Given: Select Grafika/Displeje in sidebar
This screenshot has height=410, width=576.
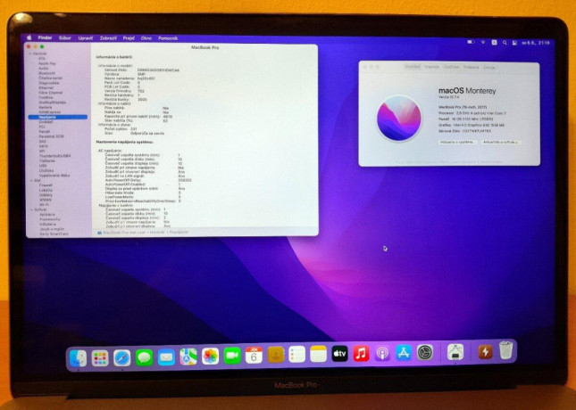Looking at the screenshot, I should (x=53, y=102).
